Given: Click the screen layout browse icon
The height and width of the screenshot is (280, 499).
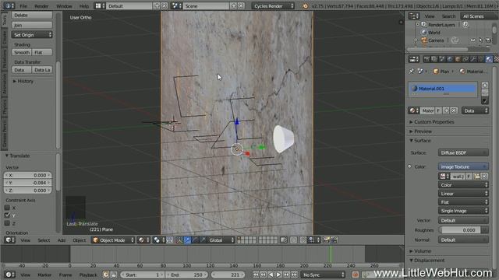Looking at the screenshot, I should click(x=100, y=5).
